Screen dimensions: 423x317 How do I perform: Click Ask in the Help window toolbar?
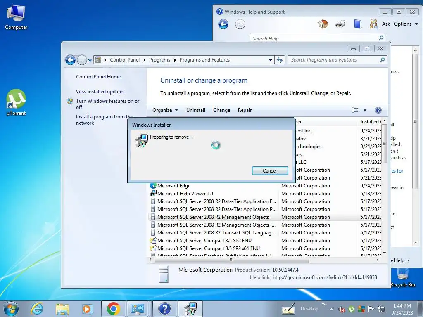tap(386, 24)
